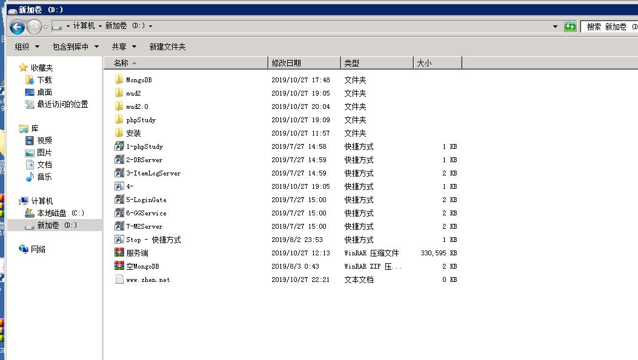Open 下载 under favorites

tap(44, 80)
